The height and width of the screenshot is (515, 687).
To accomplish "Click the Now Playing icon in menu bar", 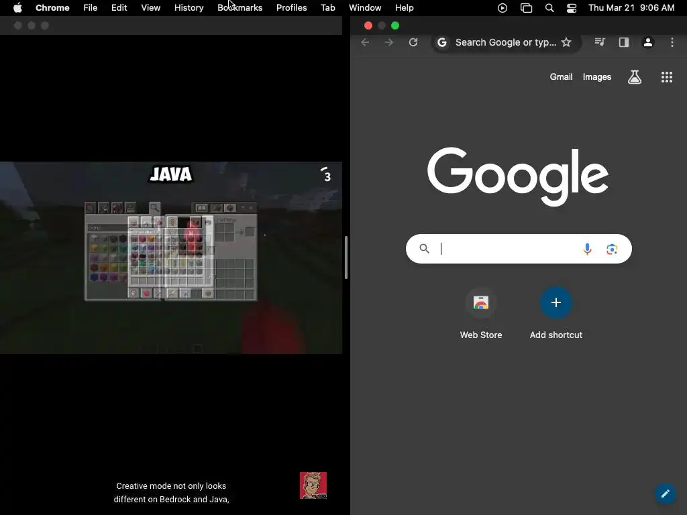I will coord(503,8).
